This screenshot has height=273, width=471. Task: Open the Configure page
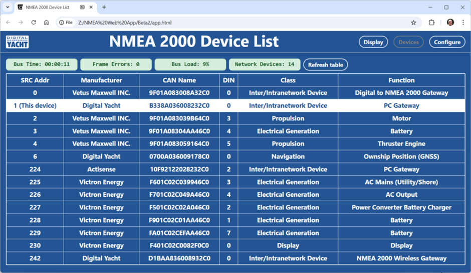tap(447, 42)
